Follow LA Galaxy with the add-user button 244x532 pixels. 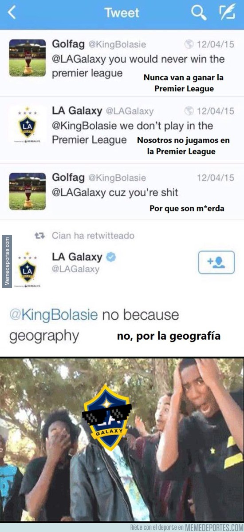216,262
